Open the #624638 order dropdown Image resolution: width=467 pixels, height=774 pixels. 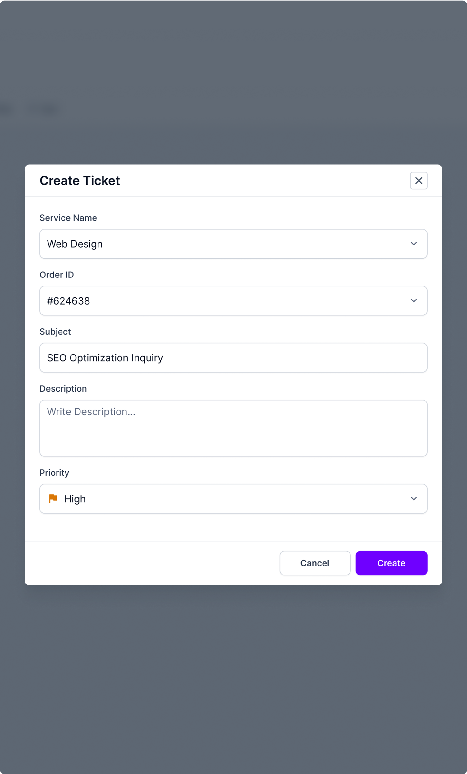[x=233, y=300]
